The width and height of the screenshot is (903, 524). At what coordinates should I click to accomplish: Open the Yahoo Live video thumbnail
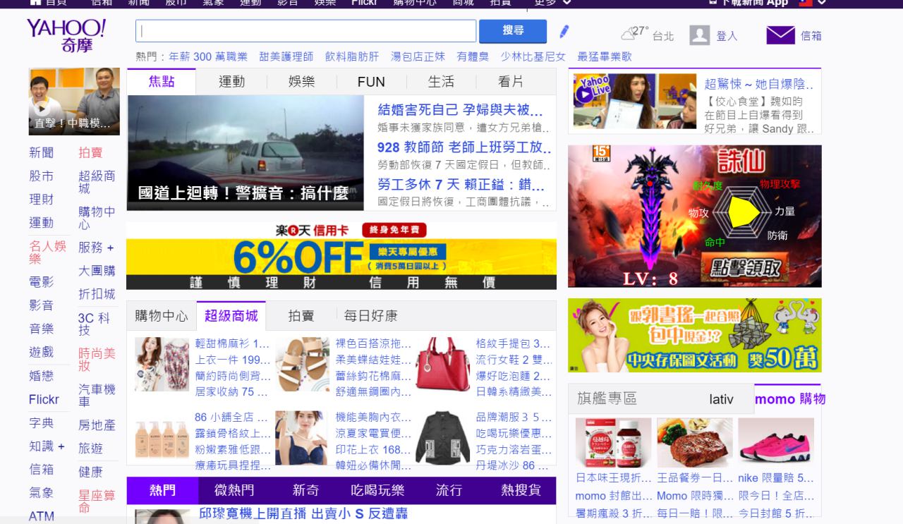tap(635, 100)
